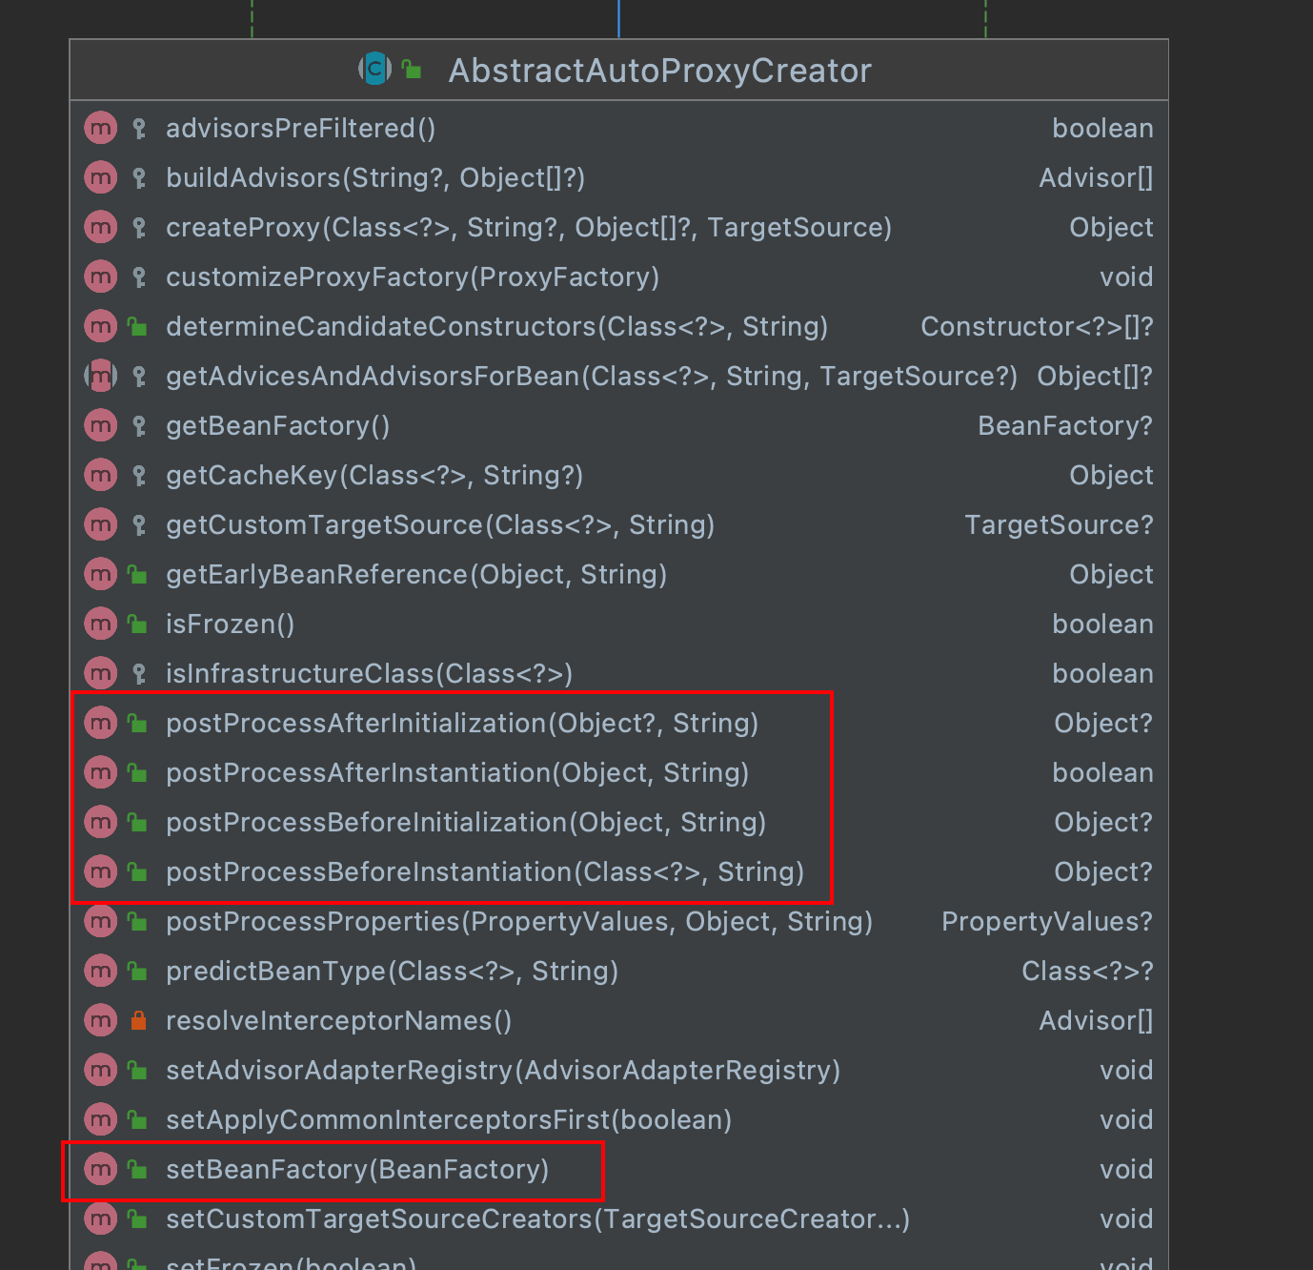
Task: Click the method icon for predictBeanType
Action: (x=100, y=971)
